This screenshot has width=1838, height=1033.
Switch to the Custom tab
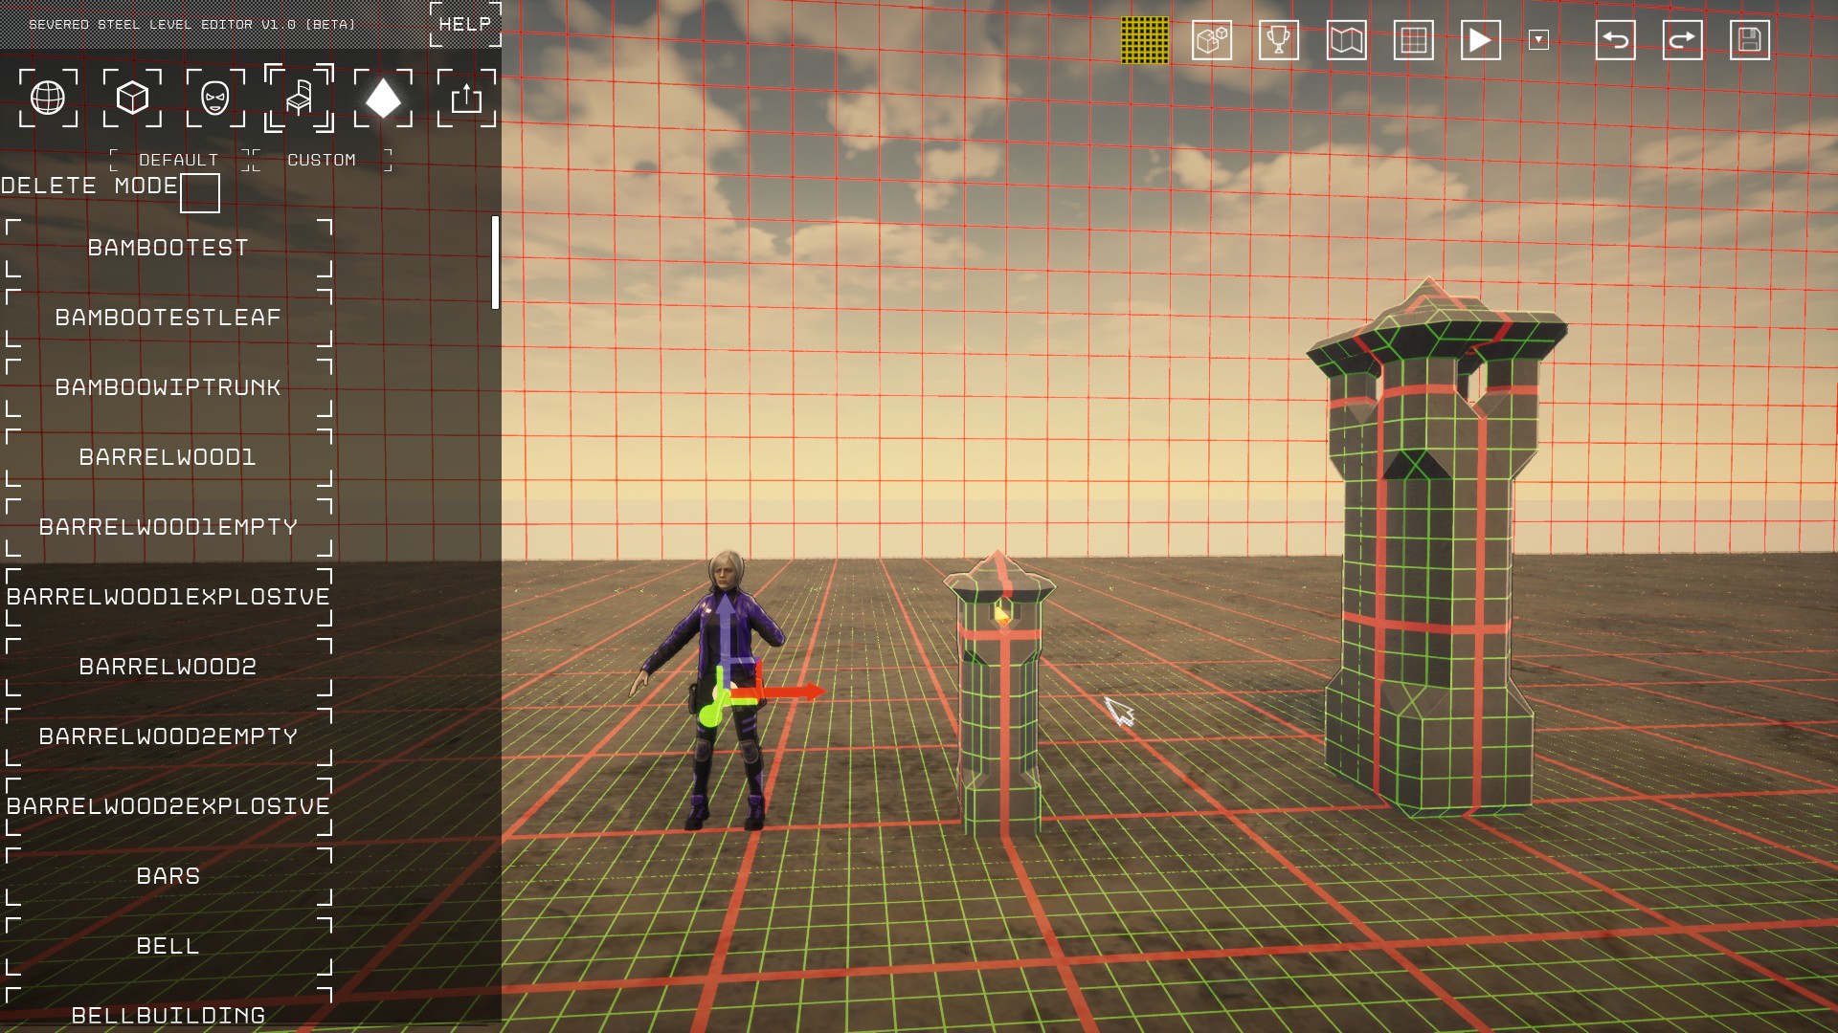[x=322, y=160]
